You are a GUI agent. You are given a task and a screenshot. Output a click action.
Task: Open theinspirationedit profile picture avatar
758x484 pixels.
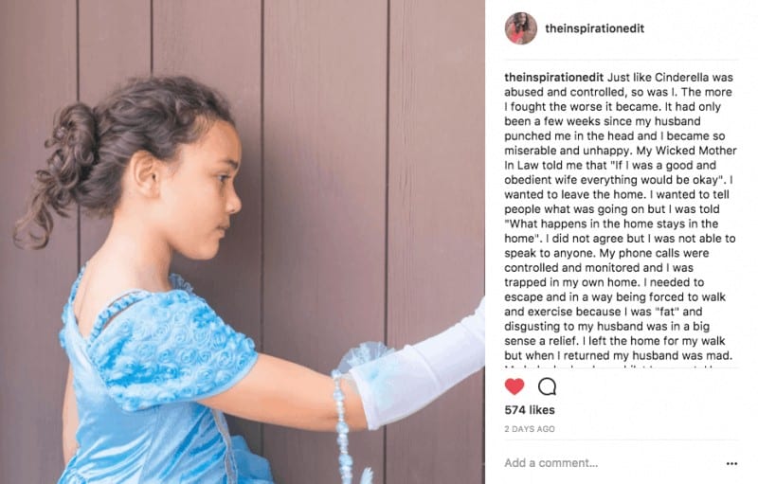click(x=520, y=28)
